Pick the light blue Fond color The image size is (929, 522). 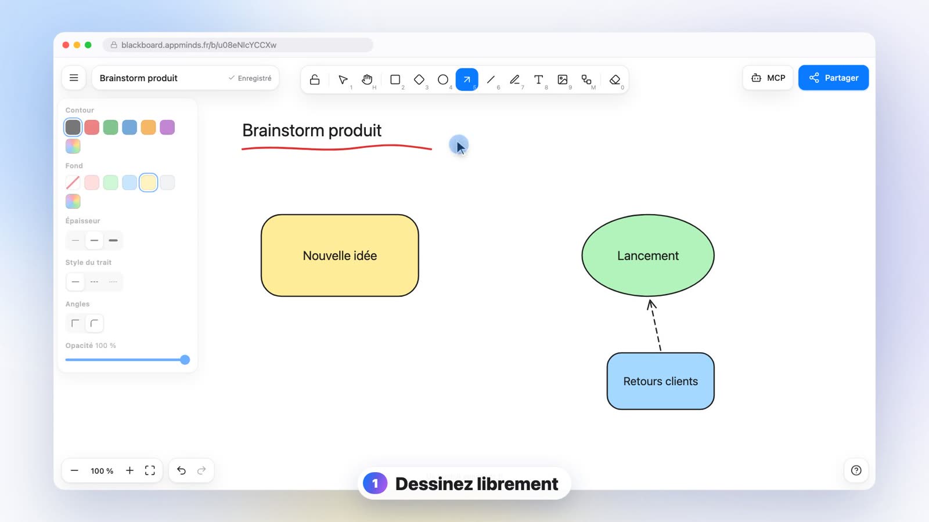(x=129, y=183)
